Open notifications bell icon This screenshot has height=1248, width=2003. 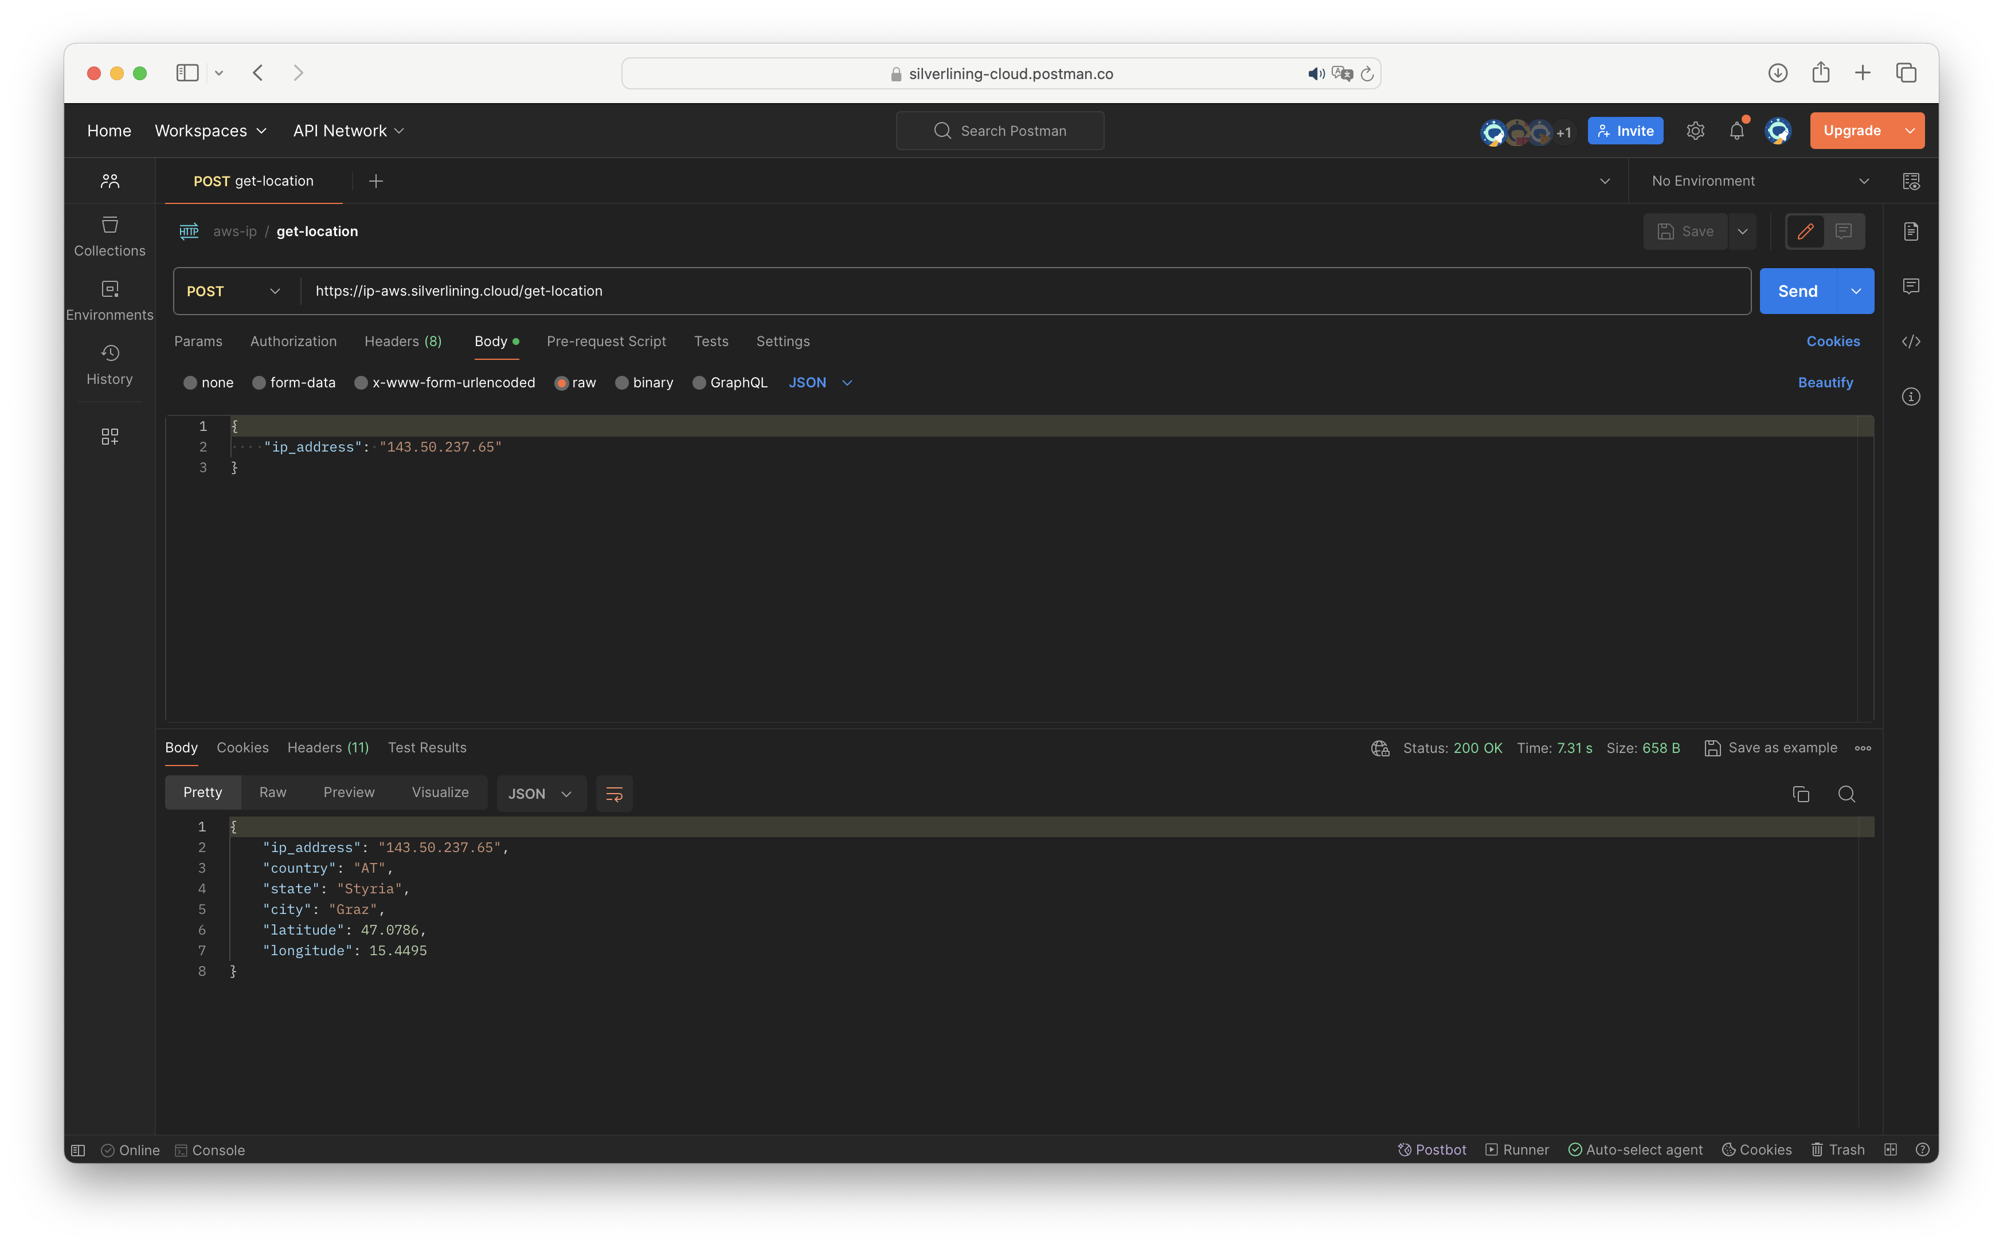click(1736, 131)
